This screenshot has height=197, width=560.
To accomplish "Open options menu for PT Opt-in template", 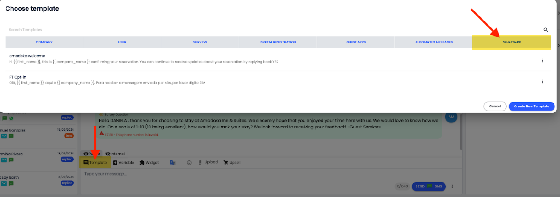I will [542, 81].
